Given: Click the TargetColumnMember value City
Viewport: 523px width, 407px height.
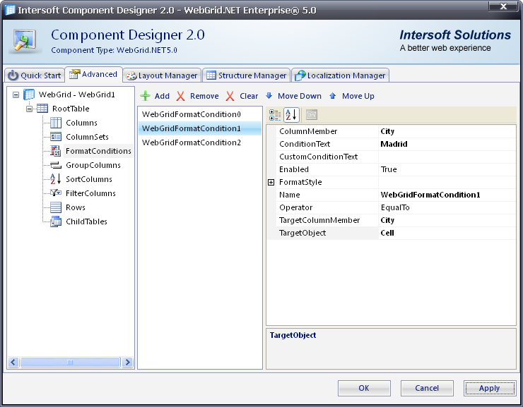Looking at the screenshot, I should click(447, 220).
